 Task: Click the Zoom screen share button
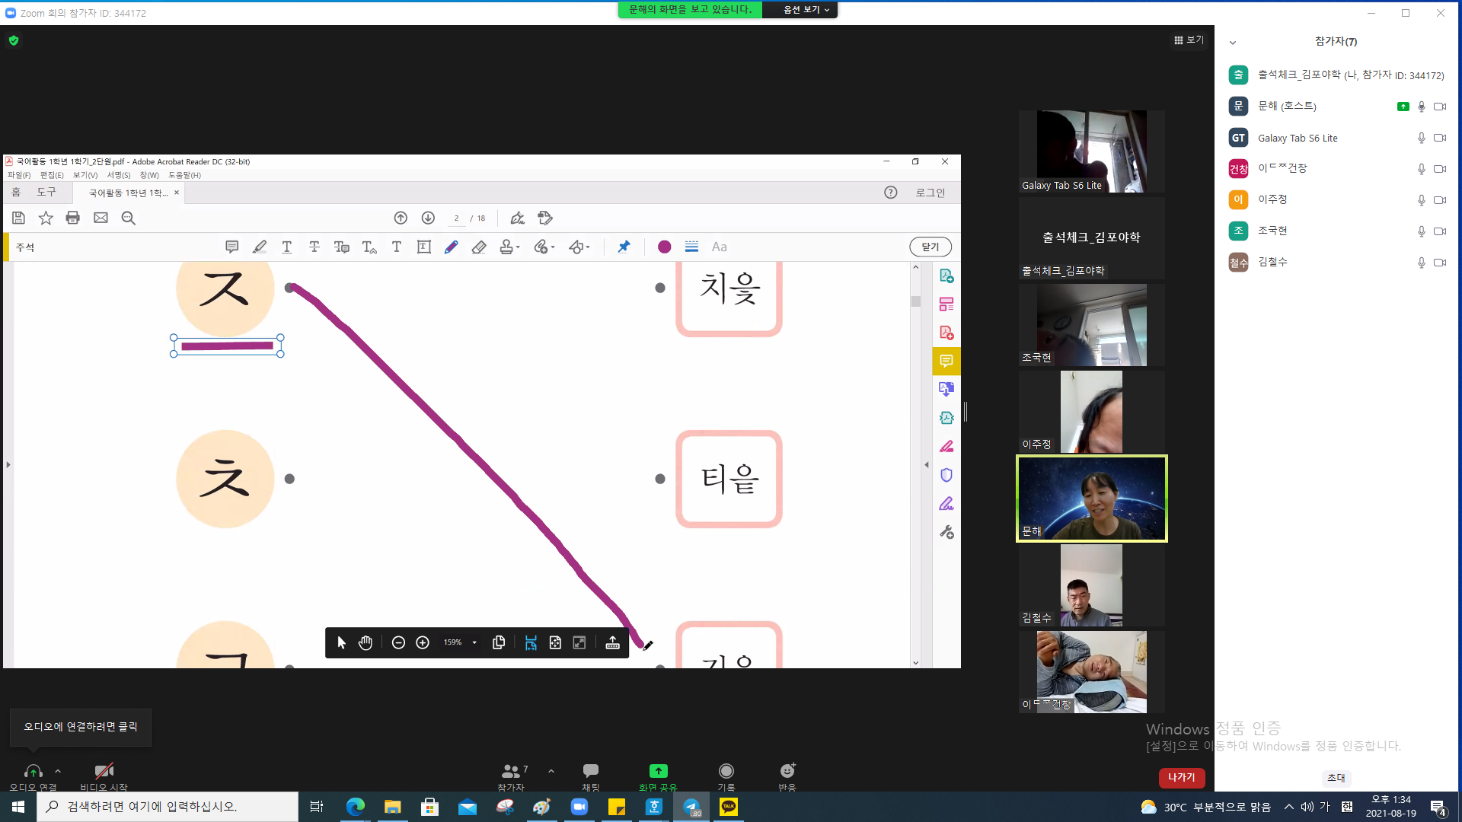[658, 777]
